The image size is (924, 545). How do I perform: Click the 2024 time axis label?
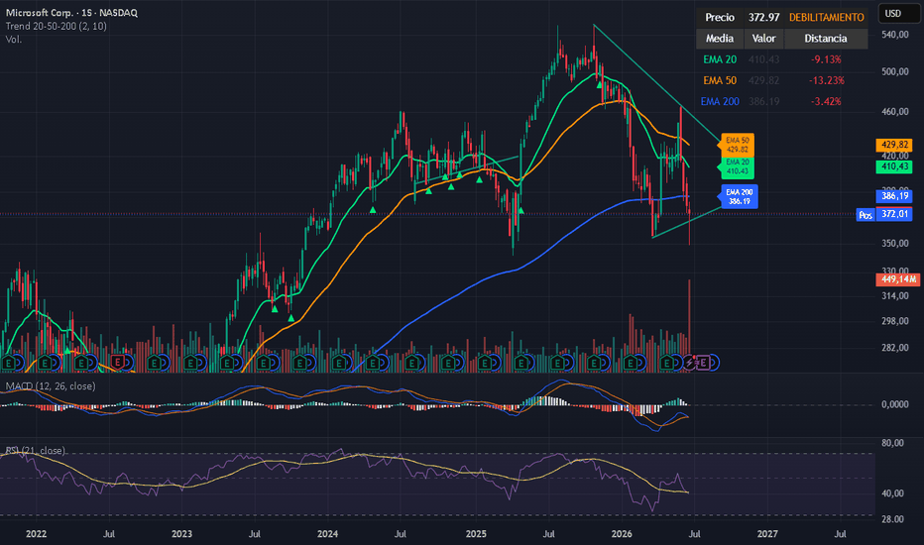327,534
